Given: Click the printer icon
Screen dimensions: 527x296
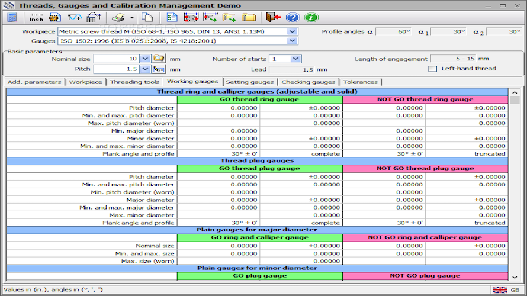Looking at the screenshot, I should pos(118,18).
